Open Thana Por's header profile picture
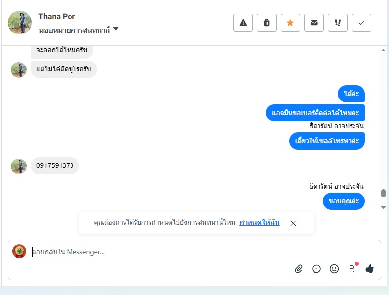 [20, 23]
